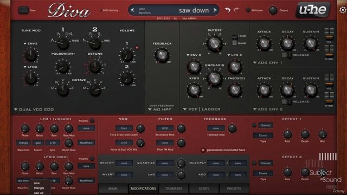Open the Rectify source selector
Viewport: 347px width, 195px height.
[x=124, y=163]
